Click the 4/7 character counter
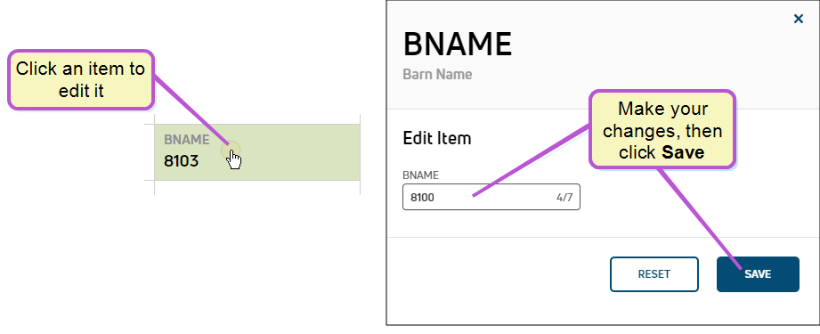820x334 pixels. tap(564, 198)
